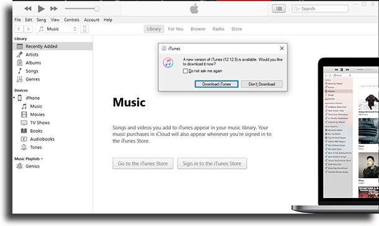Viewport: 379px width, 226px height.
Task: Click Sign in to the iTunes Store
Action: (212, 163)
